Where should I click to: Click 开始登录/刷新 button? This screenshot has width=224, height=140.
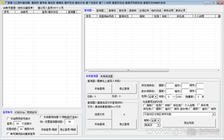coord(49,130)
